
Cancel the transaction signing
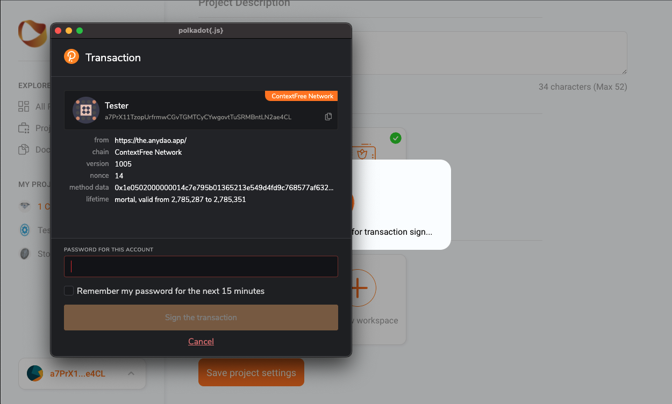(x=201, y=342)
